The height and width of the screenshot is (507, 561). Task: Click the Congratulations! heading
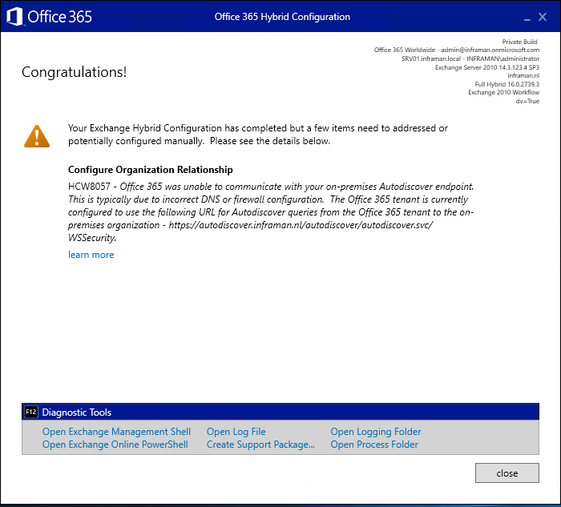point(74,73)
